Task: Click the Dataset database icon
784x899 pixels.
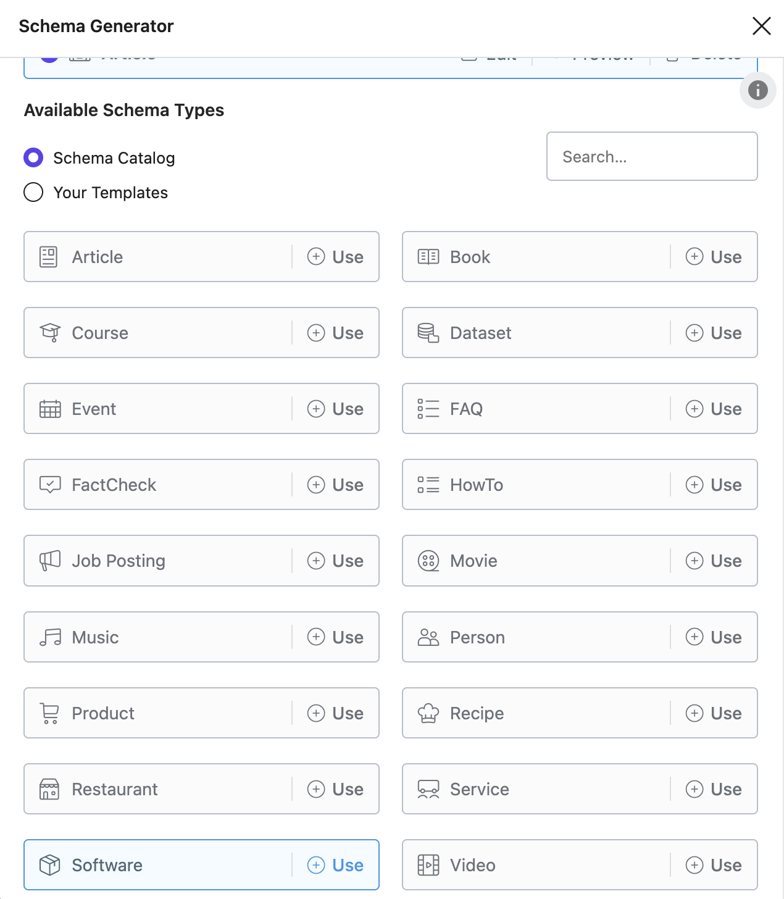Action: 428,333
